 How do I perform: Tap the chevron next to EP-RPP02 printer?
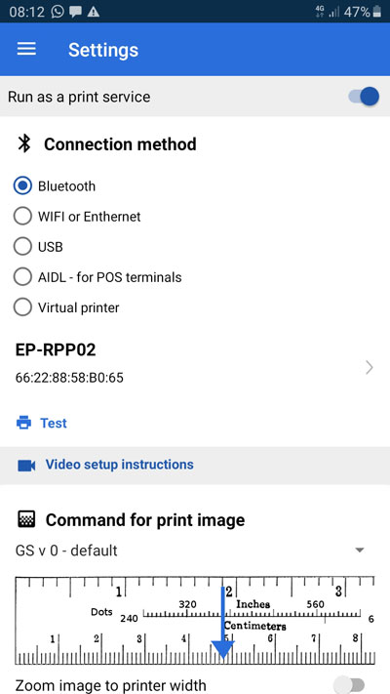[370, 367]
